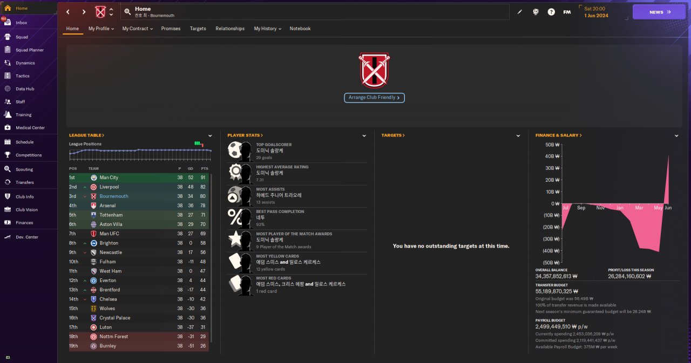Viewport: 691px width, 363px height.
Task: Toggle the club switcher up/down arrows
Action: coord(111,12)
